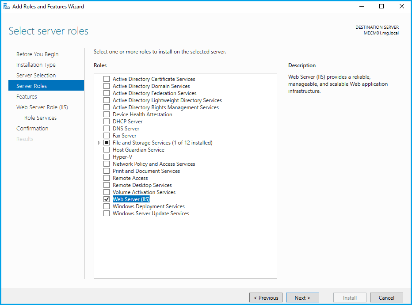Image resolution: width=412 pixels, height=305 pixels.
Task: Cancel the wizard
Action: (x=386, y=297)
